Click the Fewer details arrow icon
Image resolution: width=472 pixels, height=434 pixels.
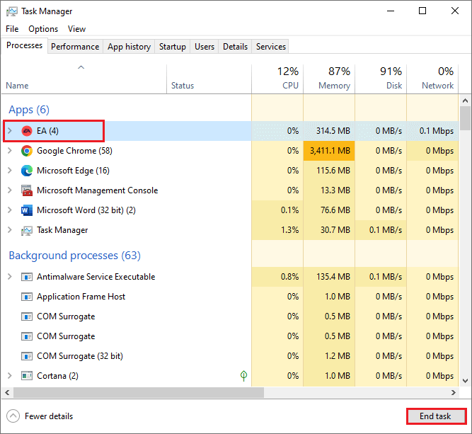(x=13, y=416)
